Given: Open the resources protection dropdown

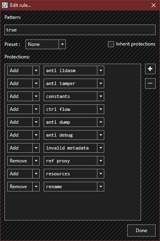Looking at the screenshot, I should (74, 174).
